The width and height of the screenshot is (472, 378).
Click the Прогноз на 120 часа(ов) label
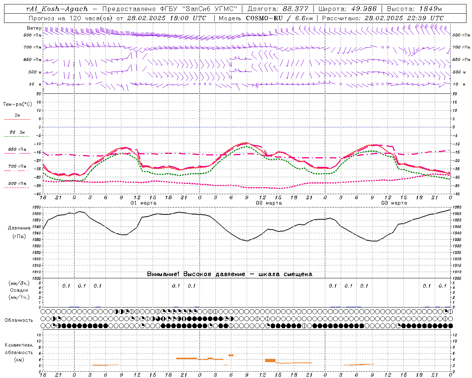(71, 18)
